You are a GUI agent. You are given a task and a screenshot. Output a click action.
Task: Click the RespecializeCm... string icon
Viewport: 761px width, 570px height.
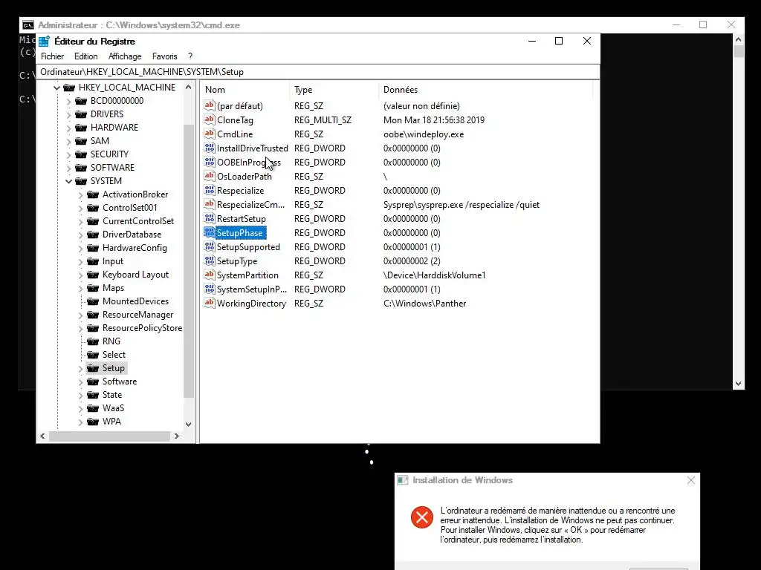click(209, 204)
